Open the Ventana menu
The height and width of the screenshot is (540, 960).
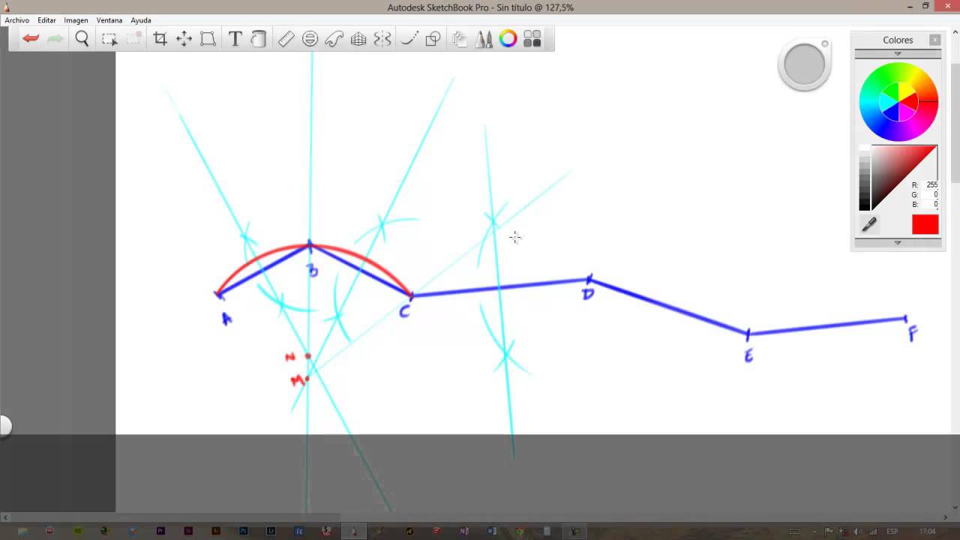[109, 20]
